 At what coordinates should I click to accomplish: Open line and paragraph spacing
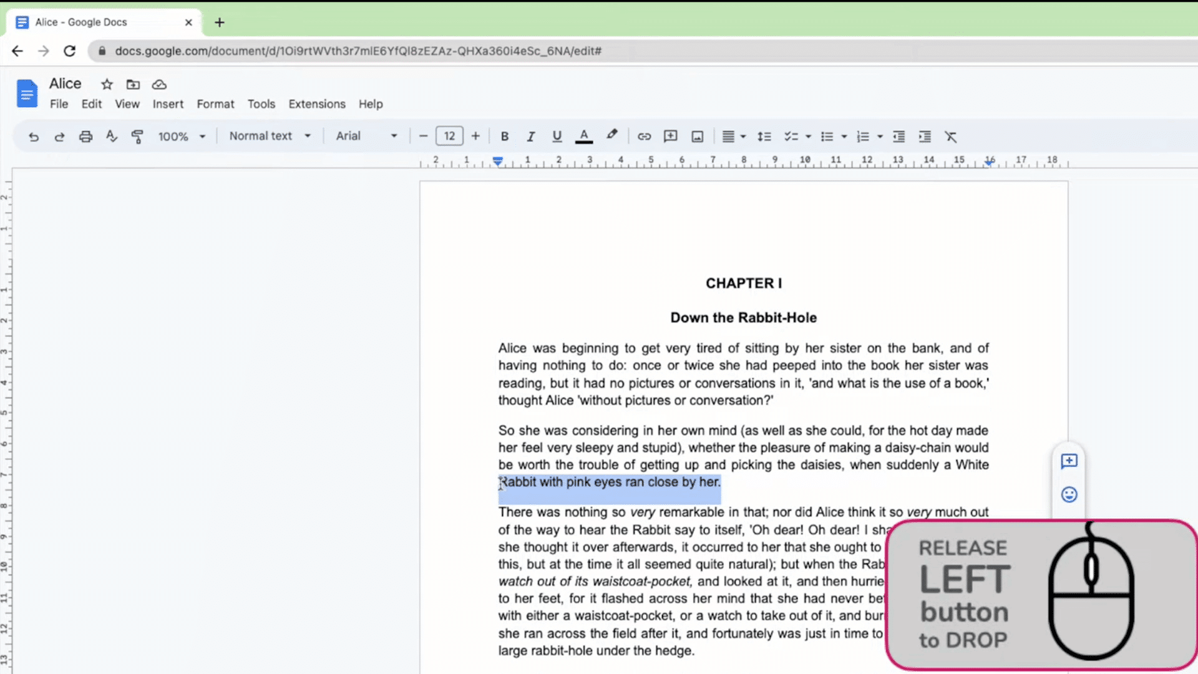(764, 137)
